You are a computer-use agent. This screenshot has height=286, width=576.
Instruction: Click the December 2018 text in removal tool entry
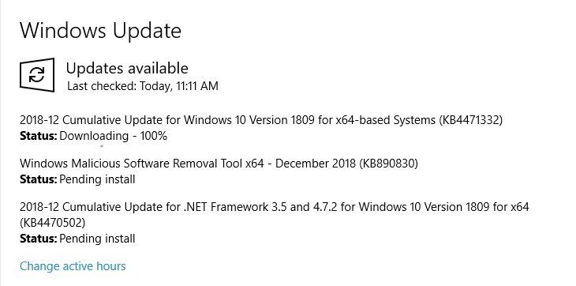tap(316, 164)
